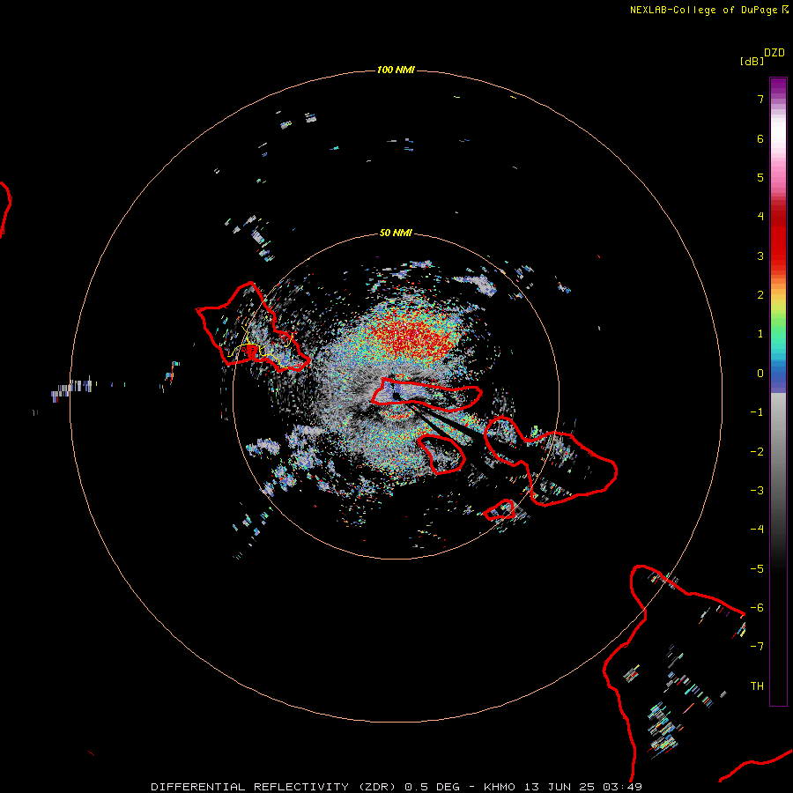The image size is (793, 793).
Task: Click the -5 value on color scale
Action: tap(757, 569)
